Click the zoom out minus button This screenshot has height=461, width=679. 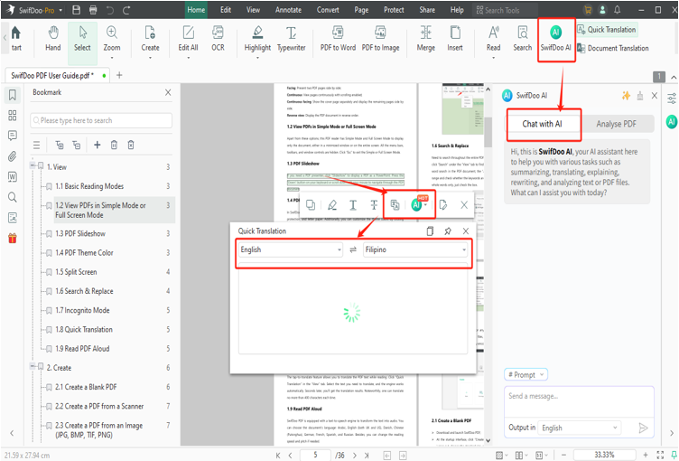coord(563,455)
